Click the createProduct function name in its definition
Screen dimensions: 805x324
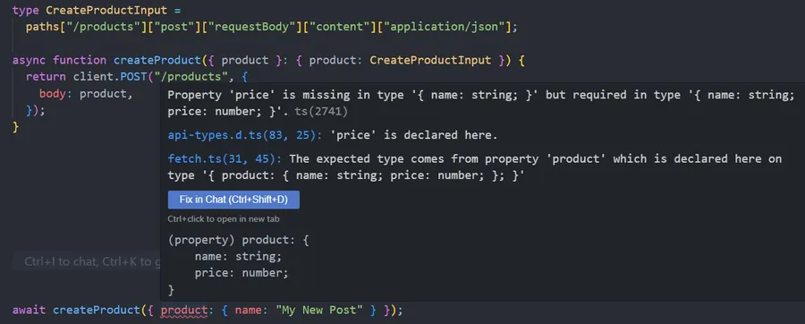pos(157,60)
